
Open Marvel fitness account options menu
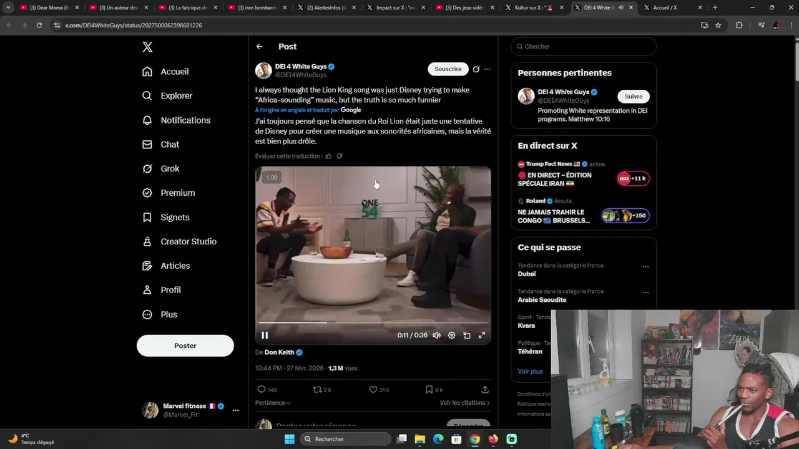[x=235, y=410]
